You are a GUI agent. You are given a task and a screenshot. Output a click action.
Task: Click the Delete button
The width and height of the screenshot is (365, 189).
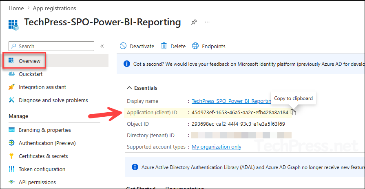[x=173, y=46]
